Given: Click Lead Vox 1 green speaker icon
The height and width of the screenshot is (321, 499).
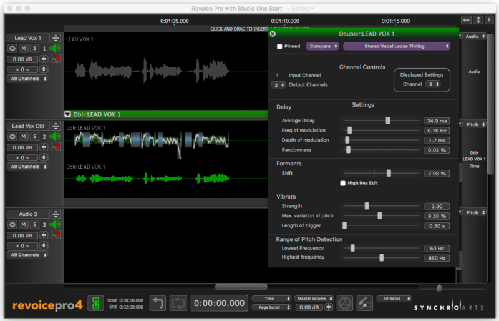Looking at the screenshot, I should pos(55,48).
